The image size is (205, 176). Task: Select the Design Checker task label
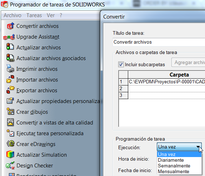coord(35,166)
